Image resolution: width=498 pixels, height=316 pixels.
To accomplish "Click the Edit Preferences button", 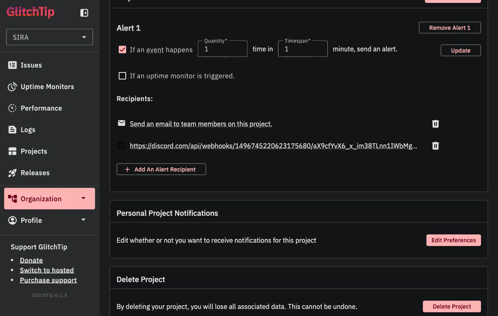I will click(x=454, y=240).
